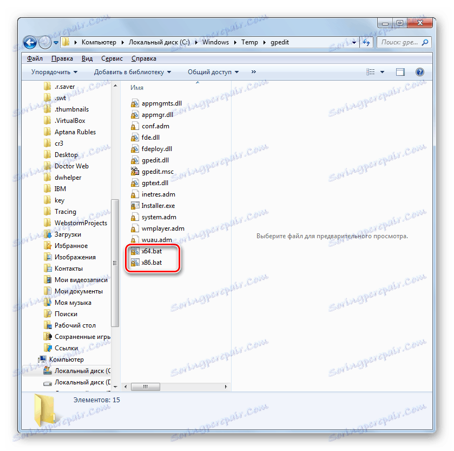
Task: Select the fde.dll file icon
Action: tap(135, 138)
